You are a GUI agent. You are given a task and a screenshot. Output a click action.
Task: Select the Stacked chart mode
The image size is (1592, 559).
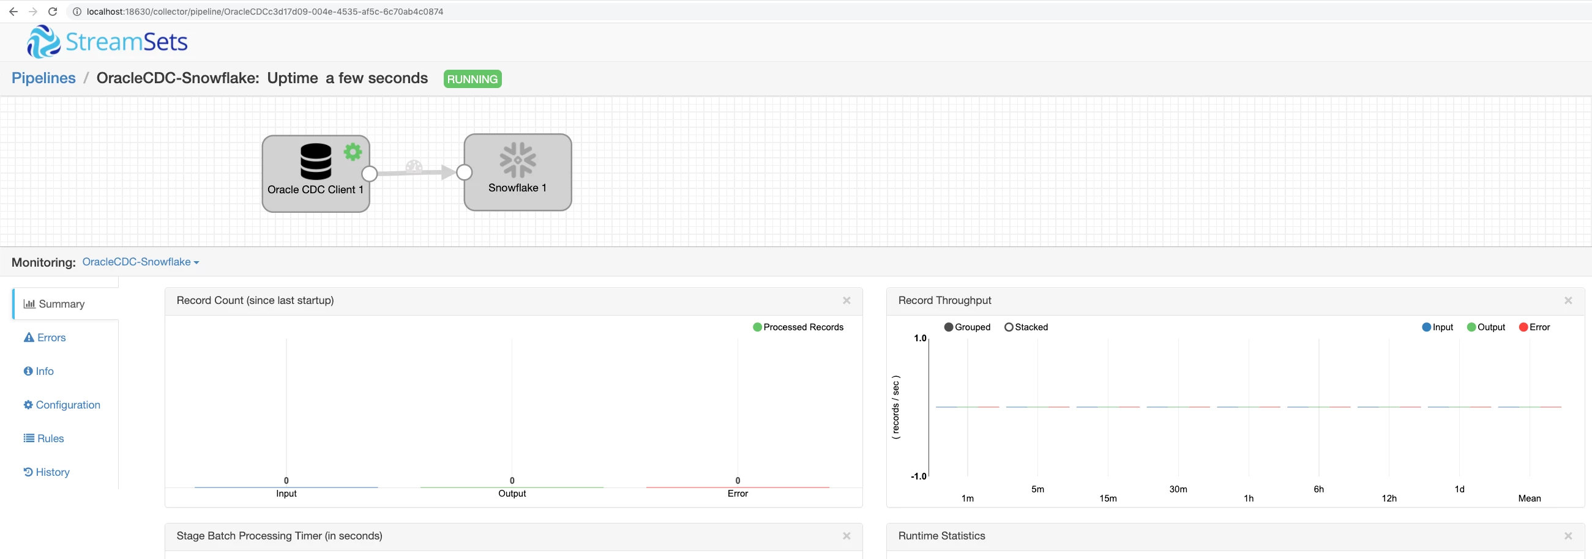[1026, 327]
